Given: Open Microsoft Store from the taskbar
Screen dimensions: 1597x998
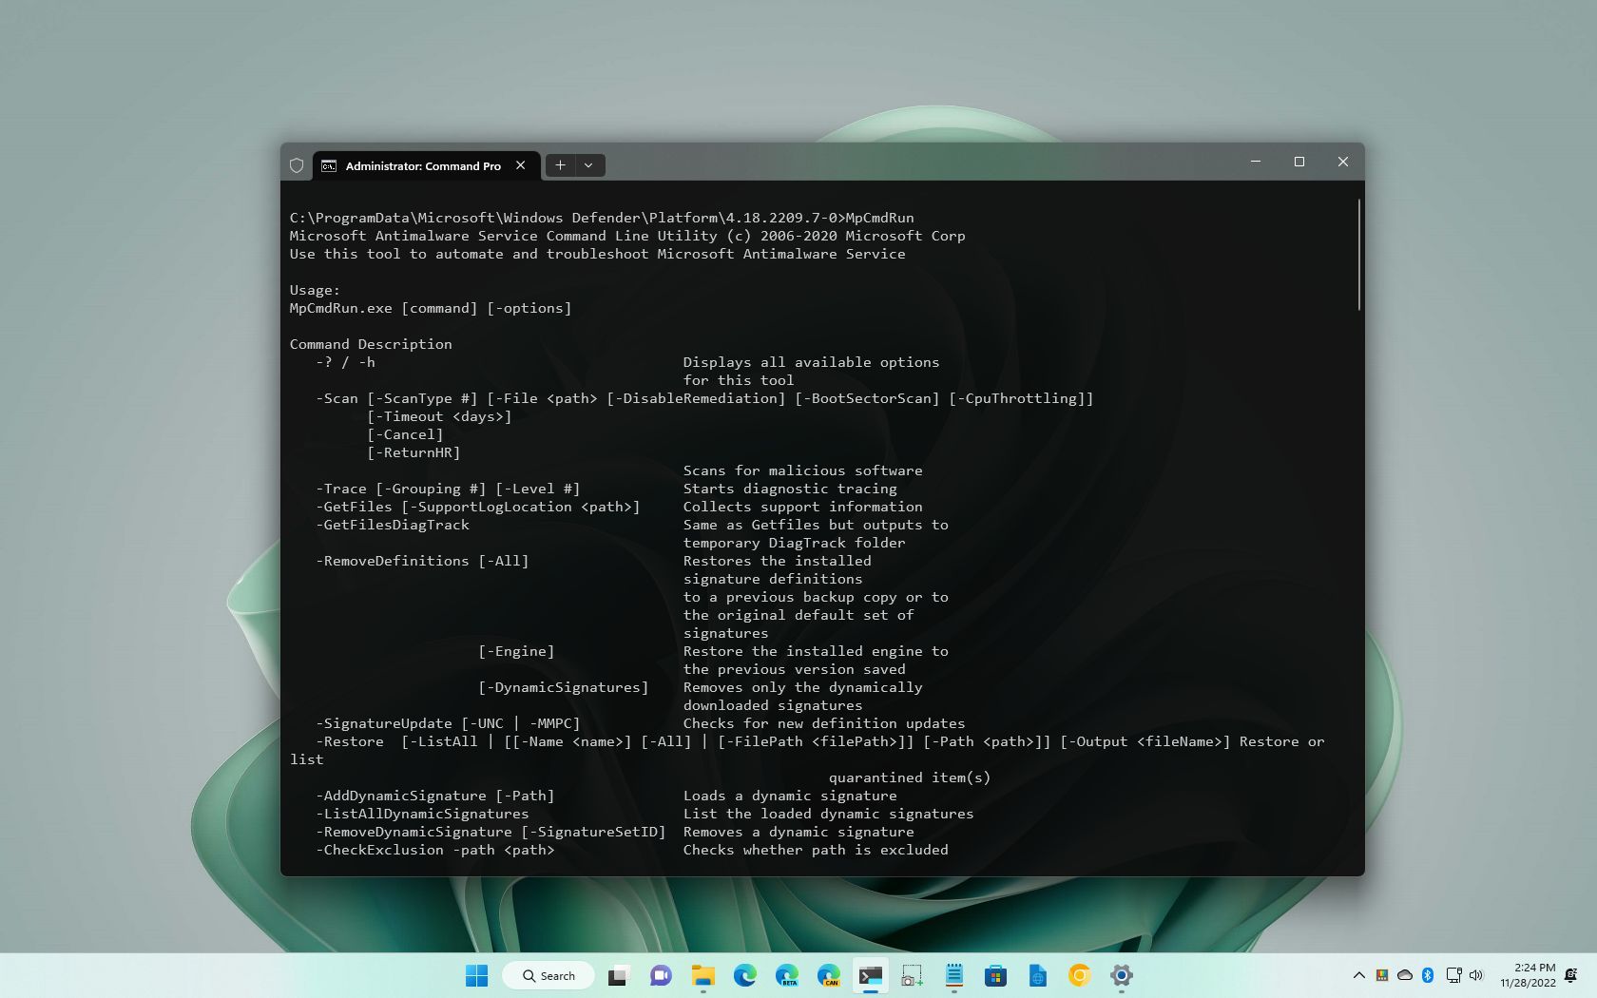Looking at the screenshot, I should (995, 975).
